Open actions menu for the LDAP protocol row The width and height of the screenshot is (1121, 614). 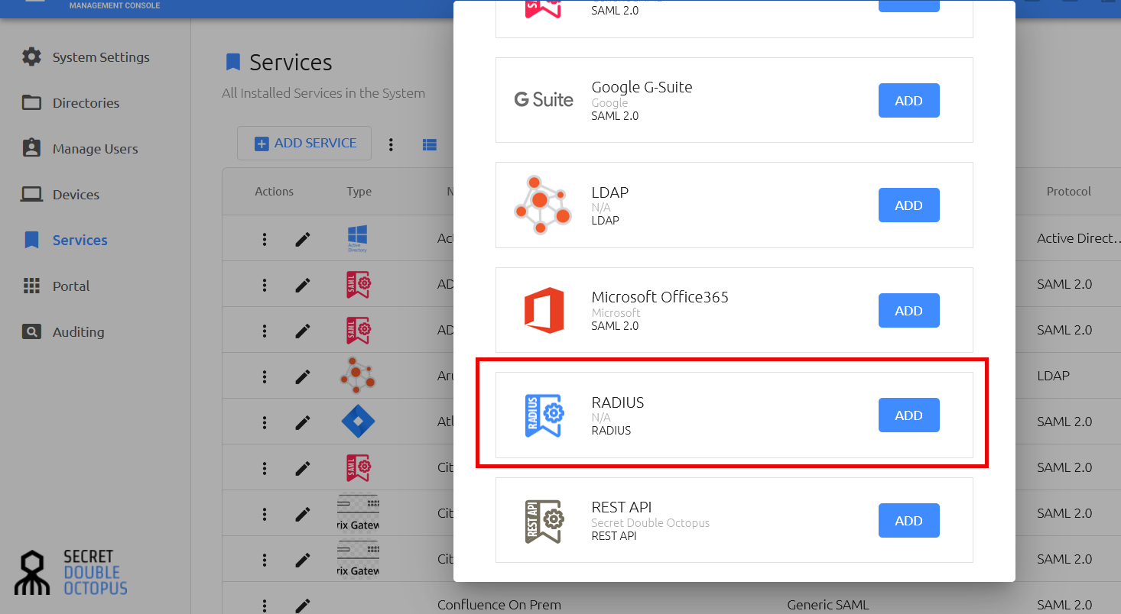coord(265,376)
